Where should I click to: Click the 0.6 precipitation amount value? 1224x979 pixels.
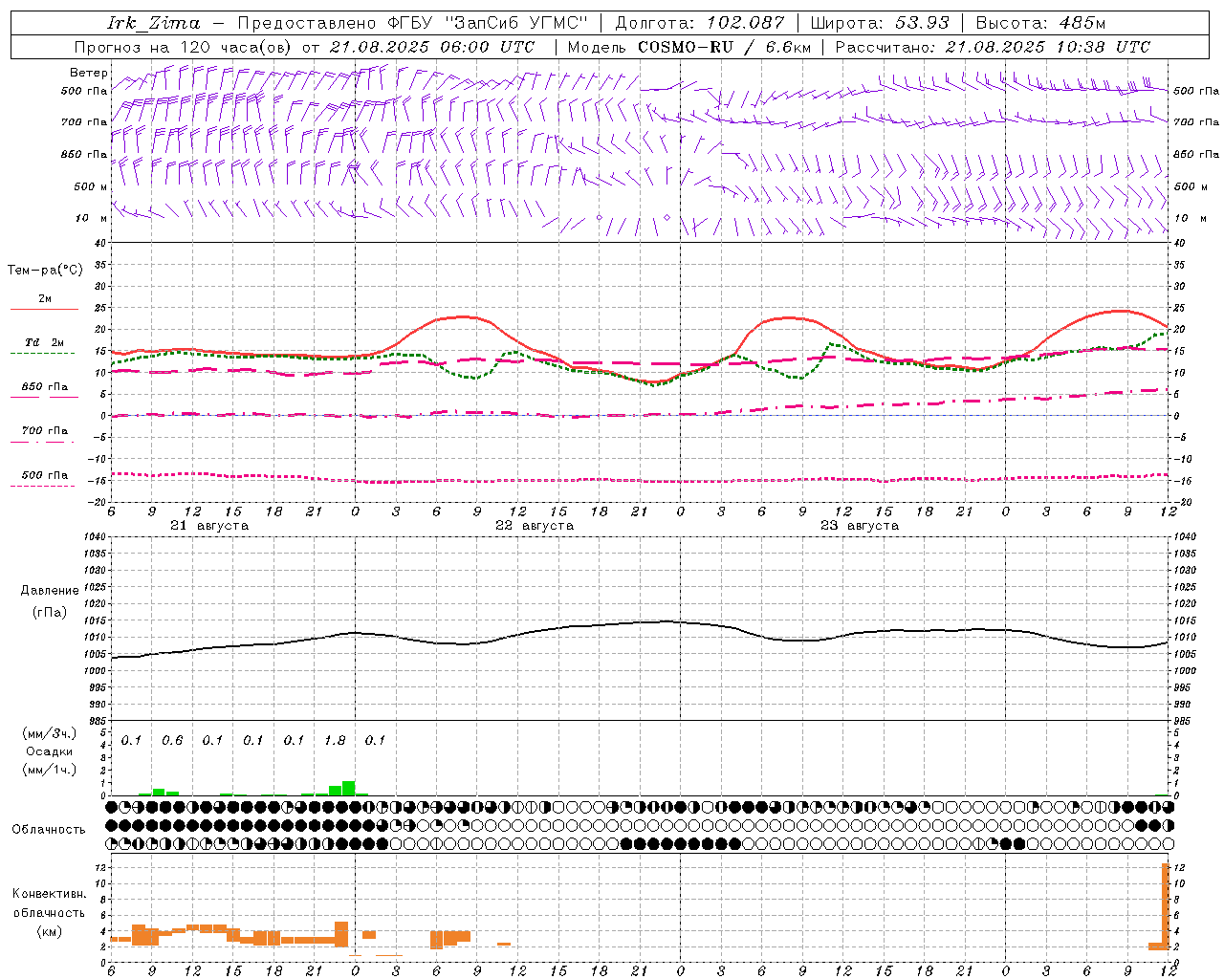click(x=172, y=741)
